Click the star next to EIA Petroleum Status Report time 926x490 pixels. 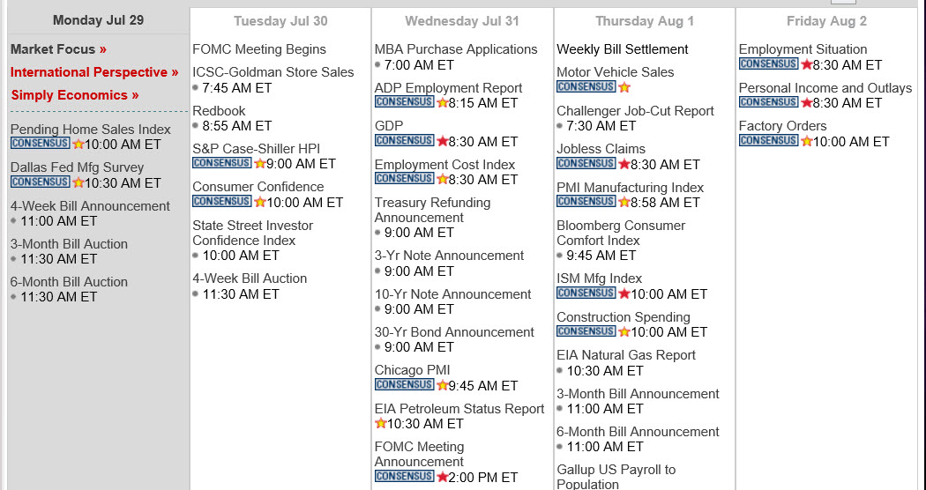coord(380,423)
